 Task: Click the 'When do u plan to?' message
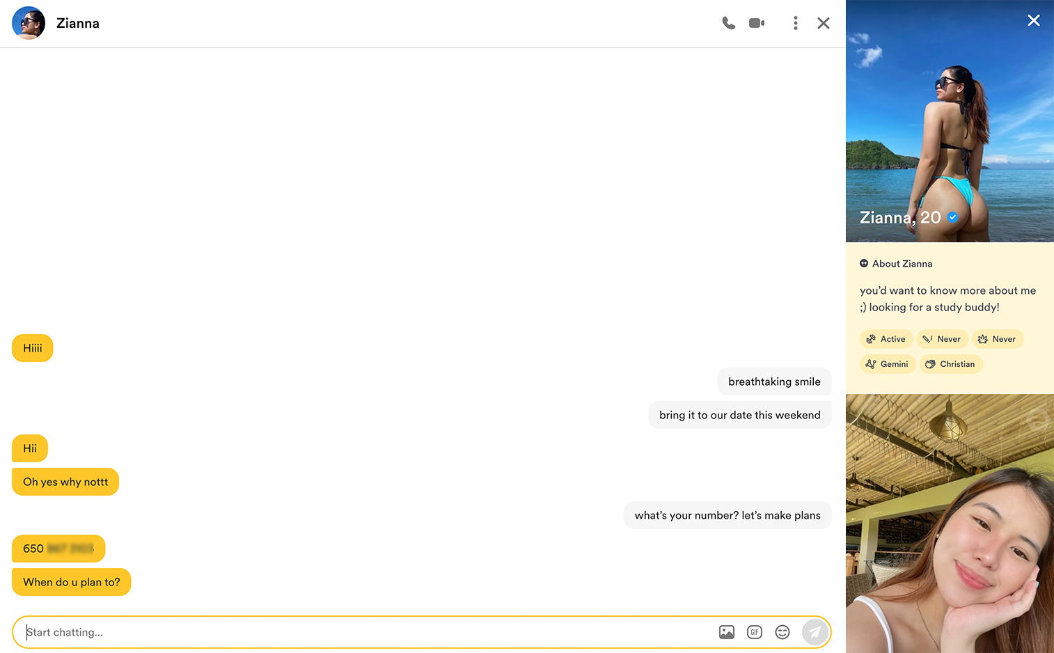click(72, 582)
